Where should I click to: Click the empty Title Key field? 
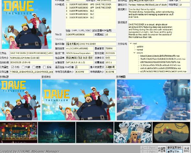(x=91, y=39)
